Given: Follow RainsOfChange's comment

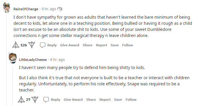Looking at the screenshot, I should click(127, 45).
